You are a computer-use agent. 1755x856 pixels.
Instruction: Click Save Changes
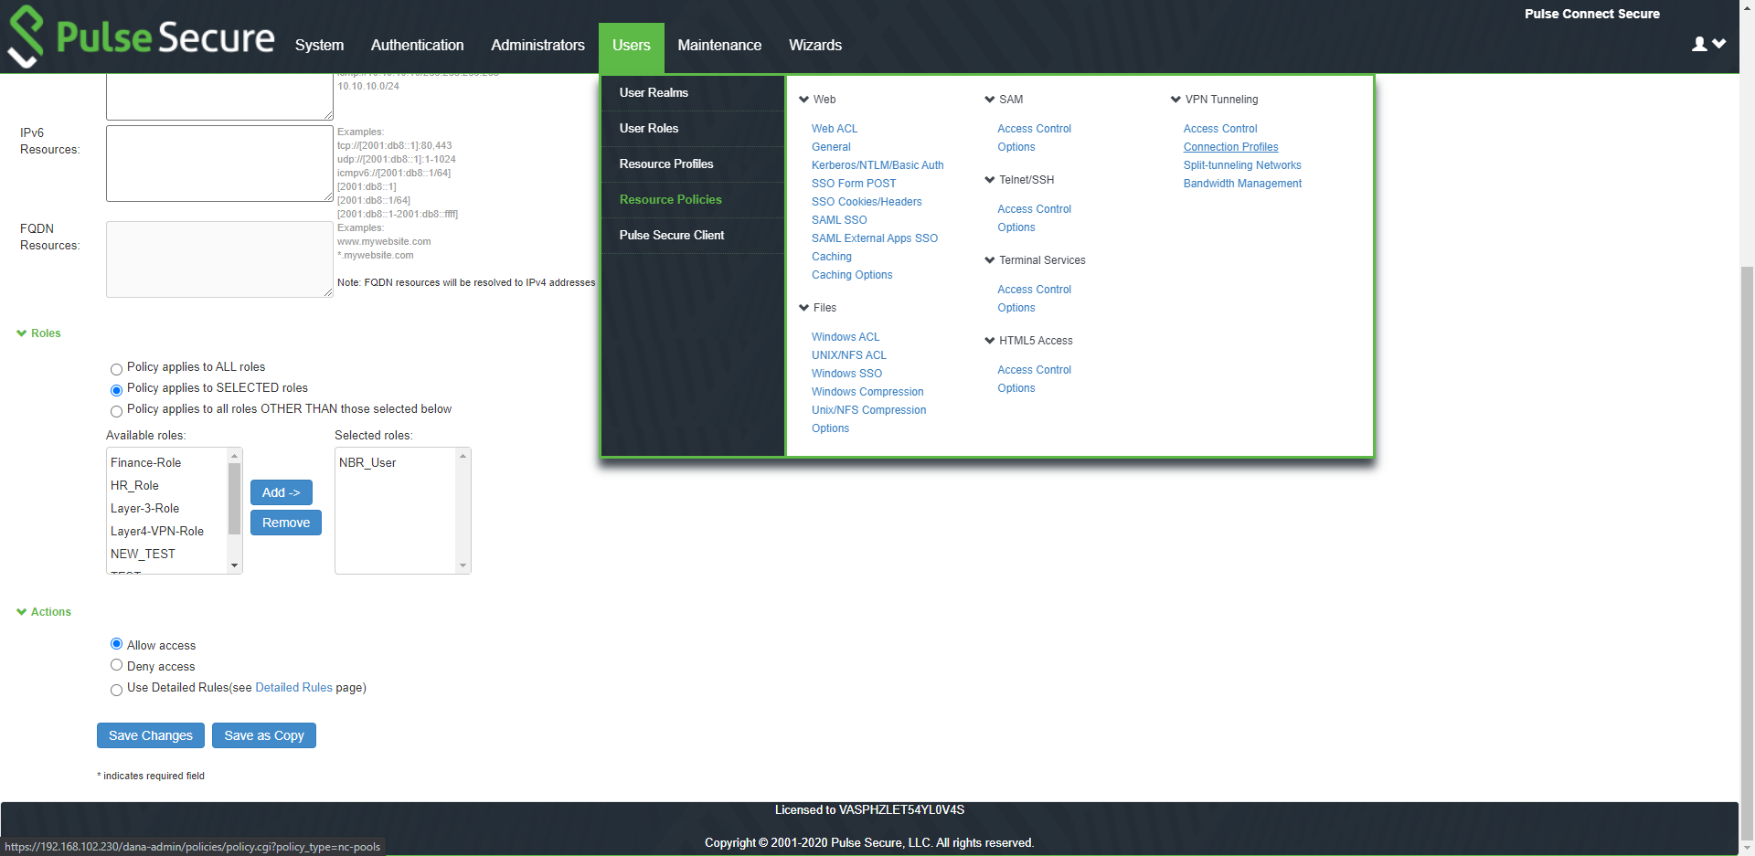[x=151, y=735]
